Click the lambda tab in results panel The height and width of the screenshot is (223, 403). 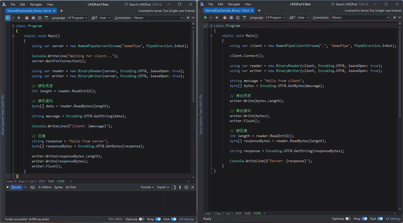click(26, 187)
